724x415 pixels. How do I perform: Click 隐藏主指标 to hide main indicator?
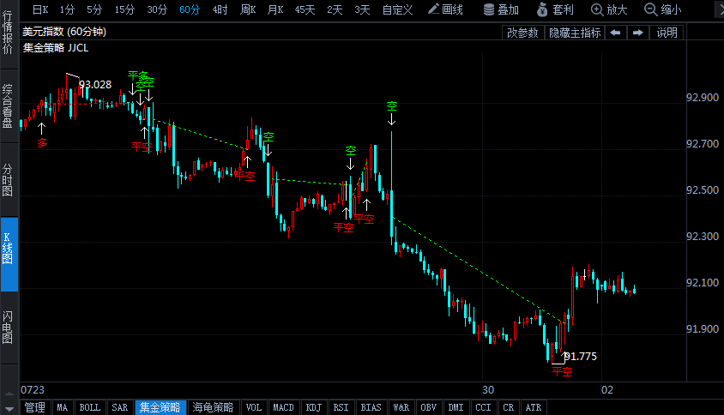tap(575, 33)
